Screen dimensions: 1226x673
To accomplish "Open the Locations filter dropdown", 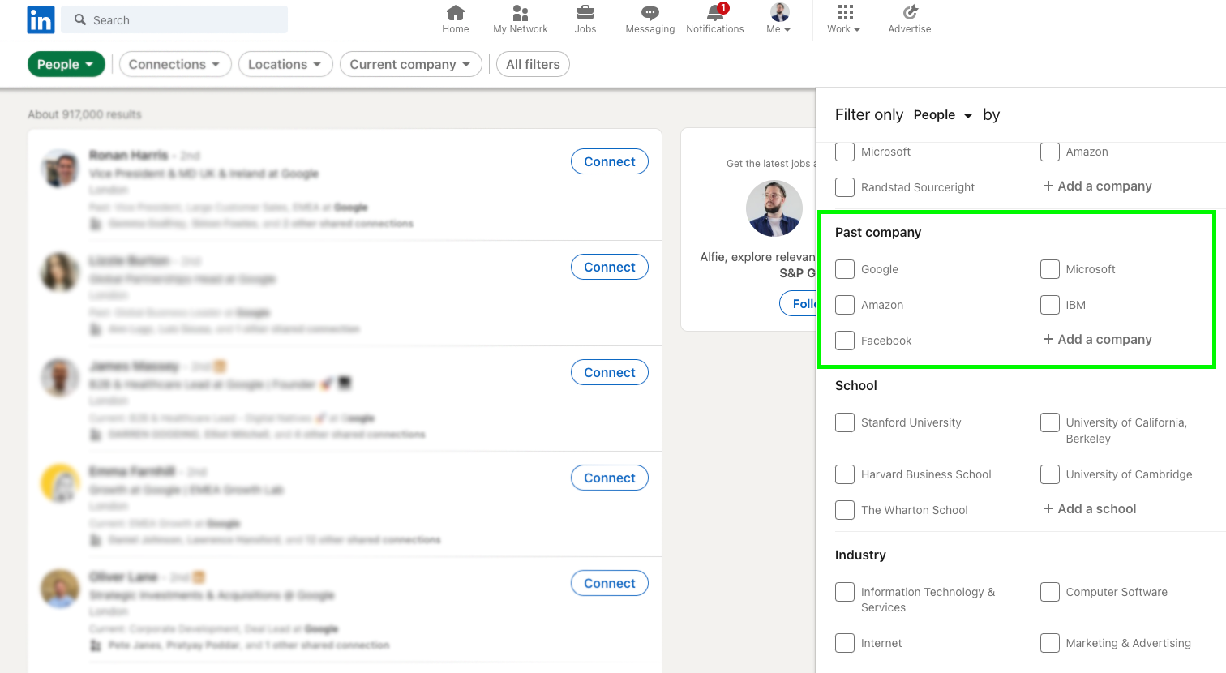I will (x=285, y=63).
